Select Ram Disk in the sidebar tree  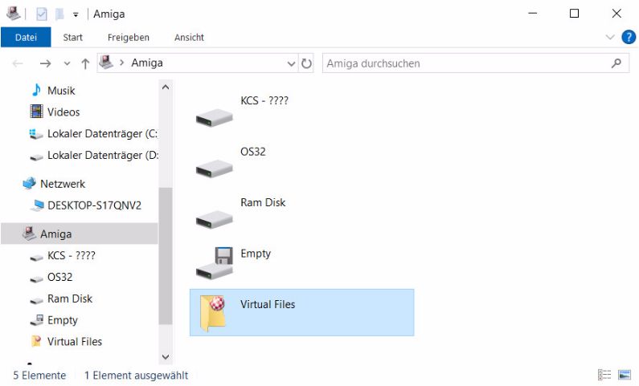[x=70, y=299]
